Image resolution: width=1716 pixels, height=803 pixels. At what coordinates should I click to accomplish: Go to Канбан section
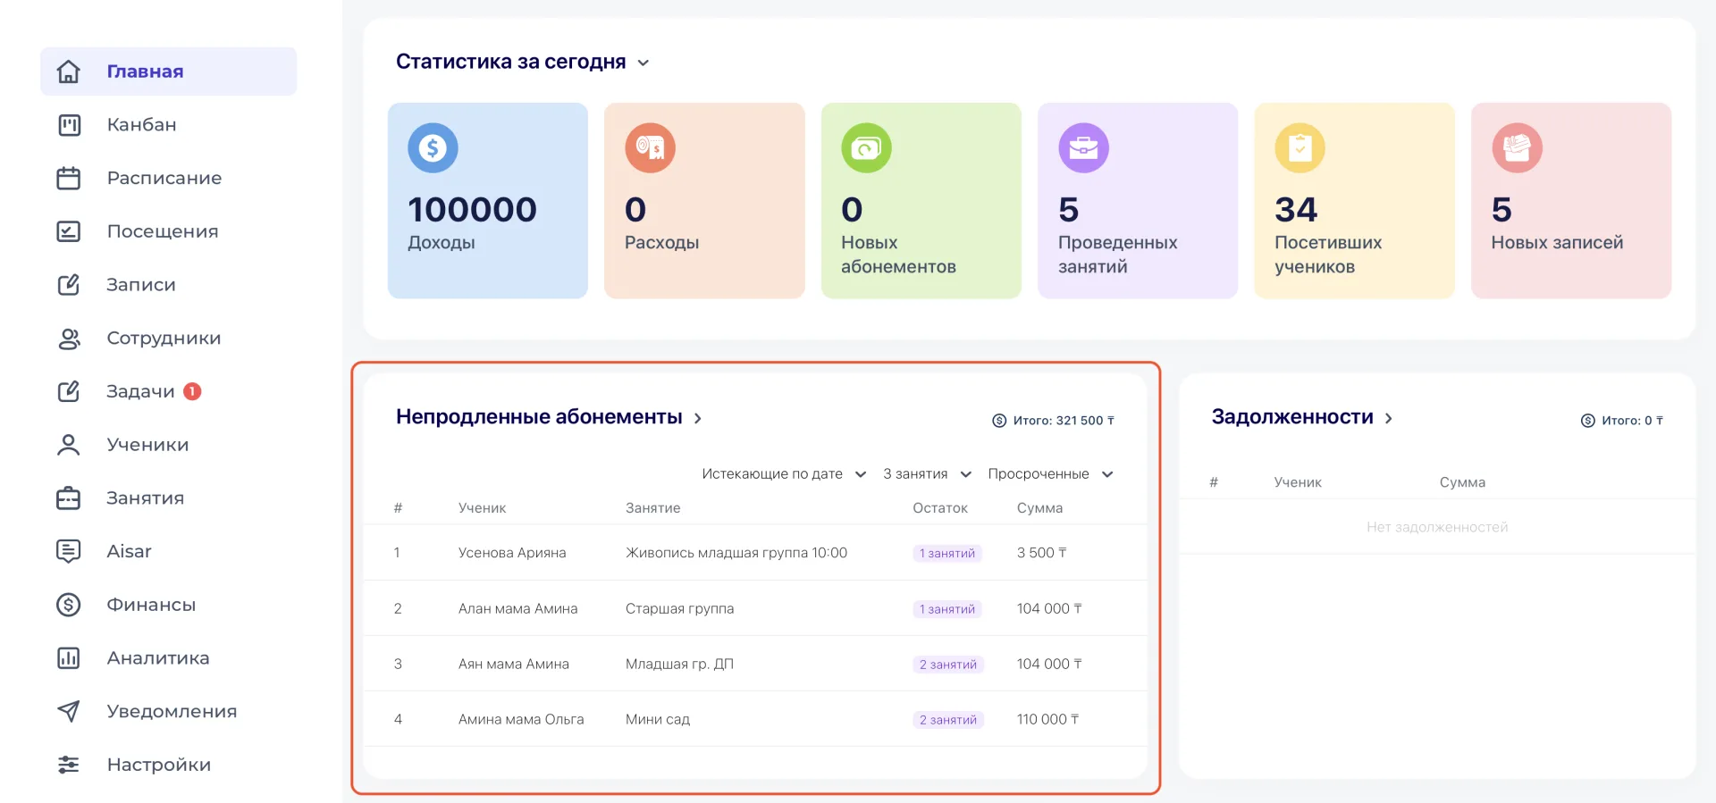(x=142, y=125)
